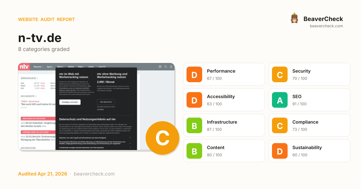
Task: Click the search magnifier icon
Action: click(166, 67)
